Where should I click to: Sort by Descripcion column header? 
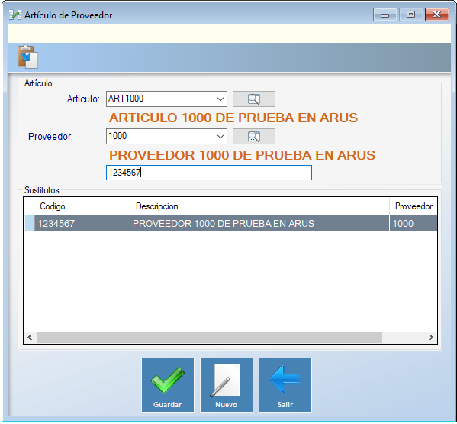(x=259, y=206)
